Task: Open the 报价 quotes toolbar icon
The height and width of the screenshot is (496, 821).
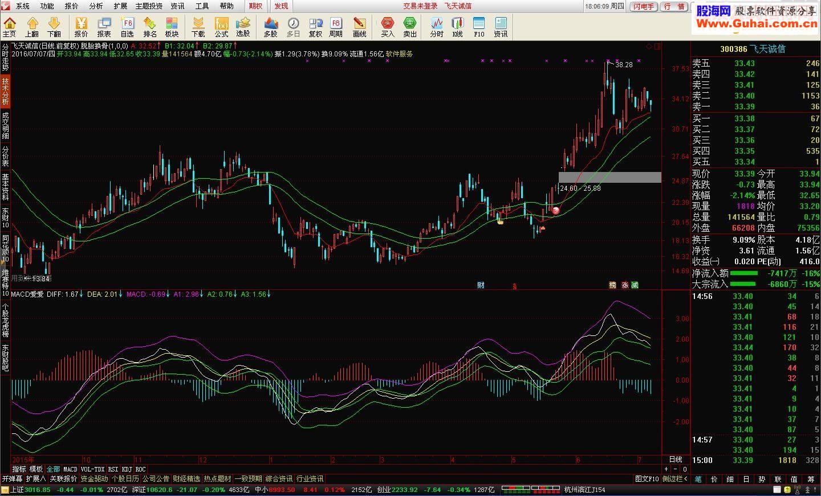Action: [x=82, y=27]
